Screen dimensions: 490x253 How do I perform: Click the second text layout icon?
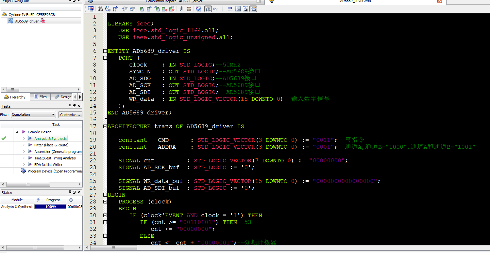click(245, 9)
